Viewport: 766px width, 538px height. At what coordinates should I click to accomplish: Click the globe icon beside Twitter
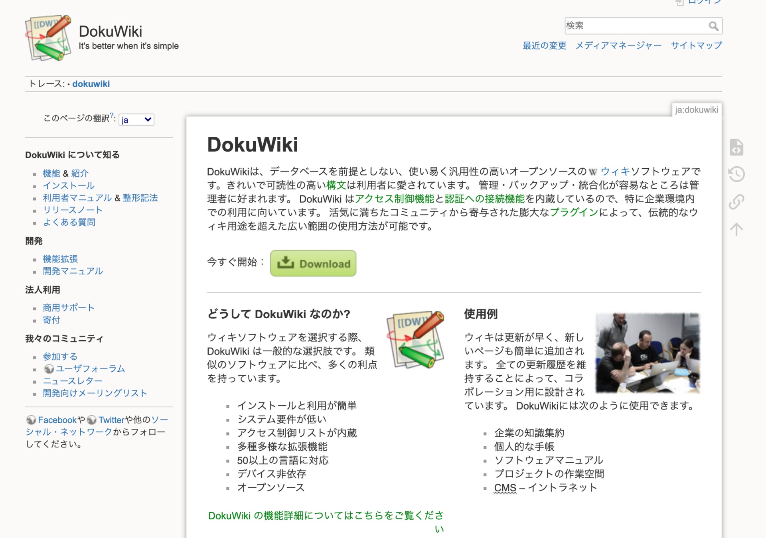[92, 420]
